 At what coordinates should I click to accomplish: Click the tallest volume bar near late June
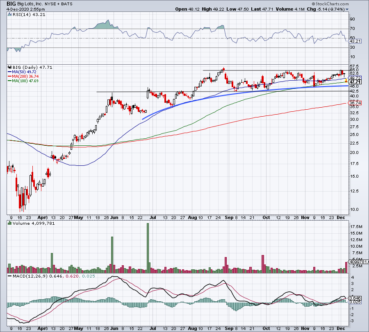tap(148, 248)
